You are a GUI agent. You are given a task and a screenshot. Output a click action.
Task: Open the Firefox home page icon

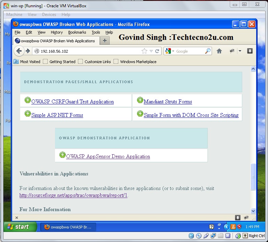click(219, 51)
